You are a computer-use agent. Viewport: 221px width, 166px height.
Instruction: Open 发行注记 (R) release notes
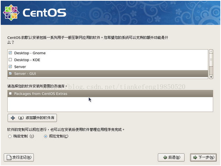pyautogui.click(x=19, y=158)
